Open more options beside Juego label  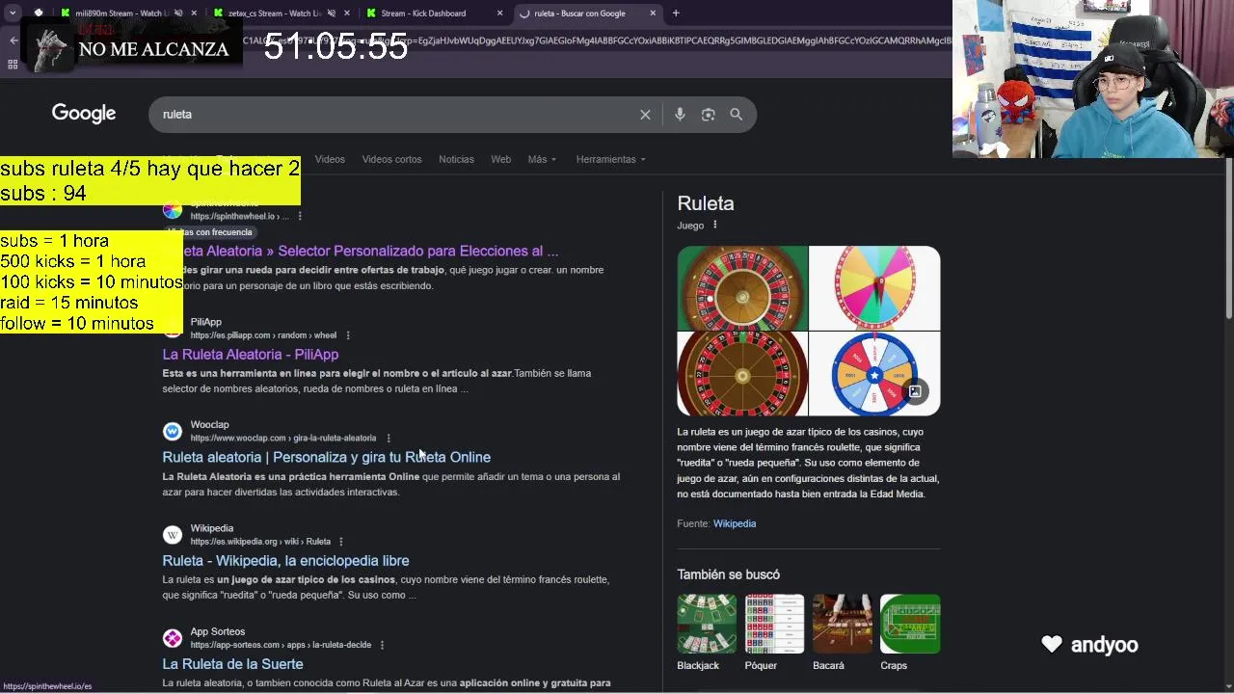(x=714, y=226)
